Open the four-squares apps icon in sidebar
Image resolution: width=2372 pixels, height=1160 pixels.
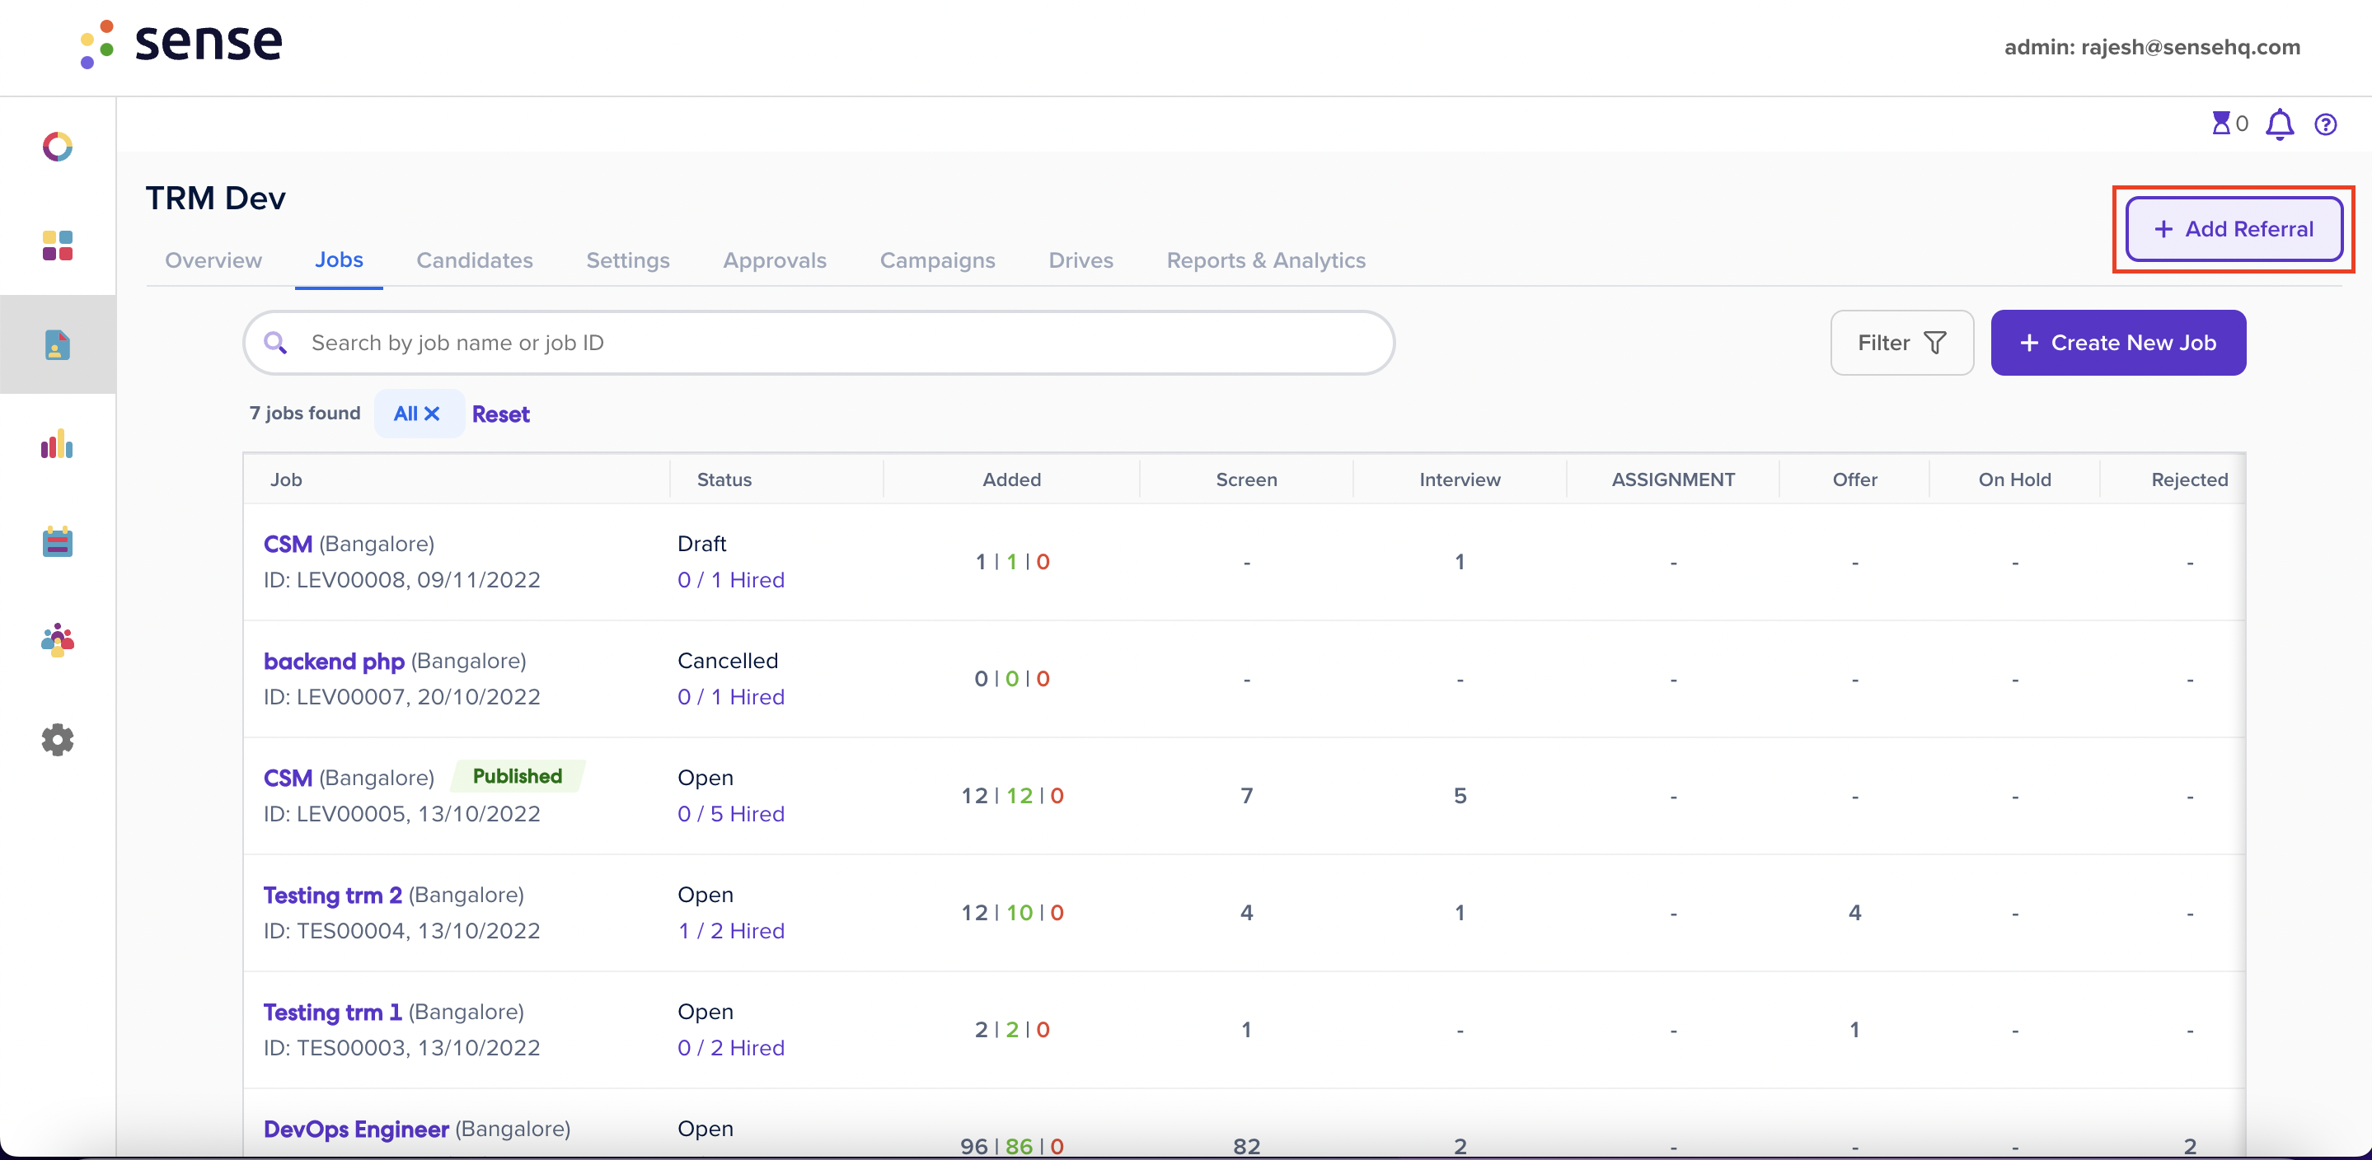(57, 246)
